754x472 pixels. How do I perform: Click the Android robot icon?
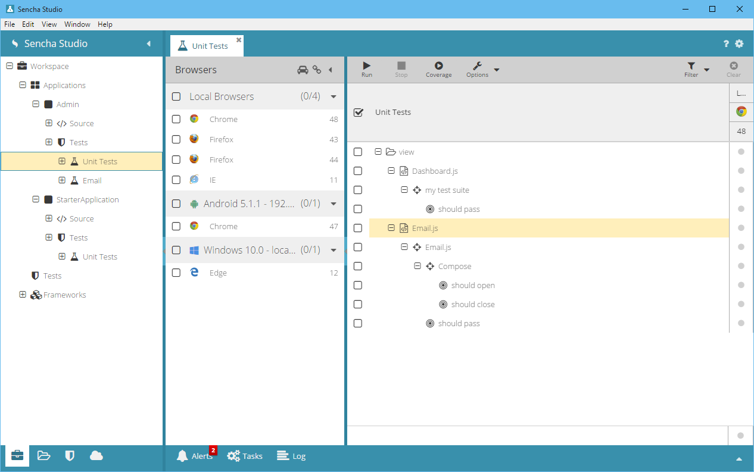[x=194, y=204]
